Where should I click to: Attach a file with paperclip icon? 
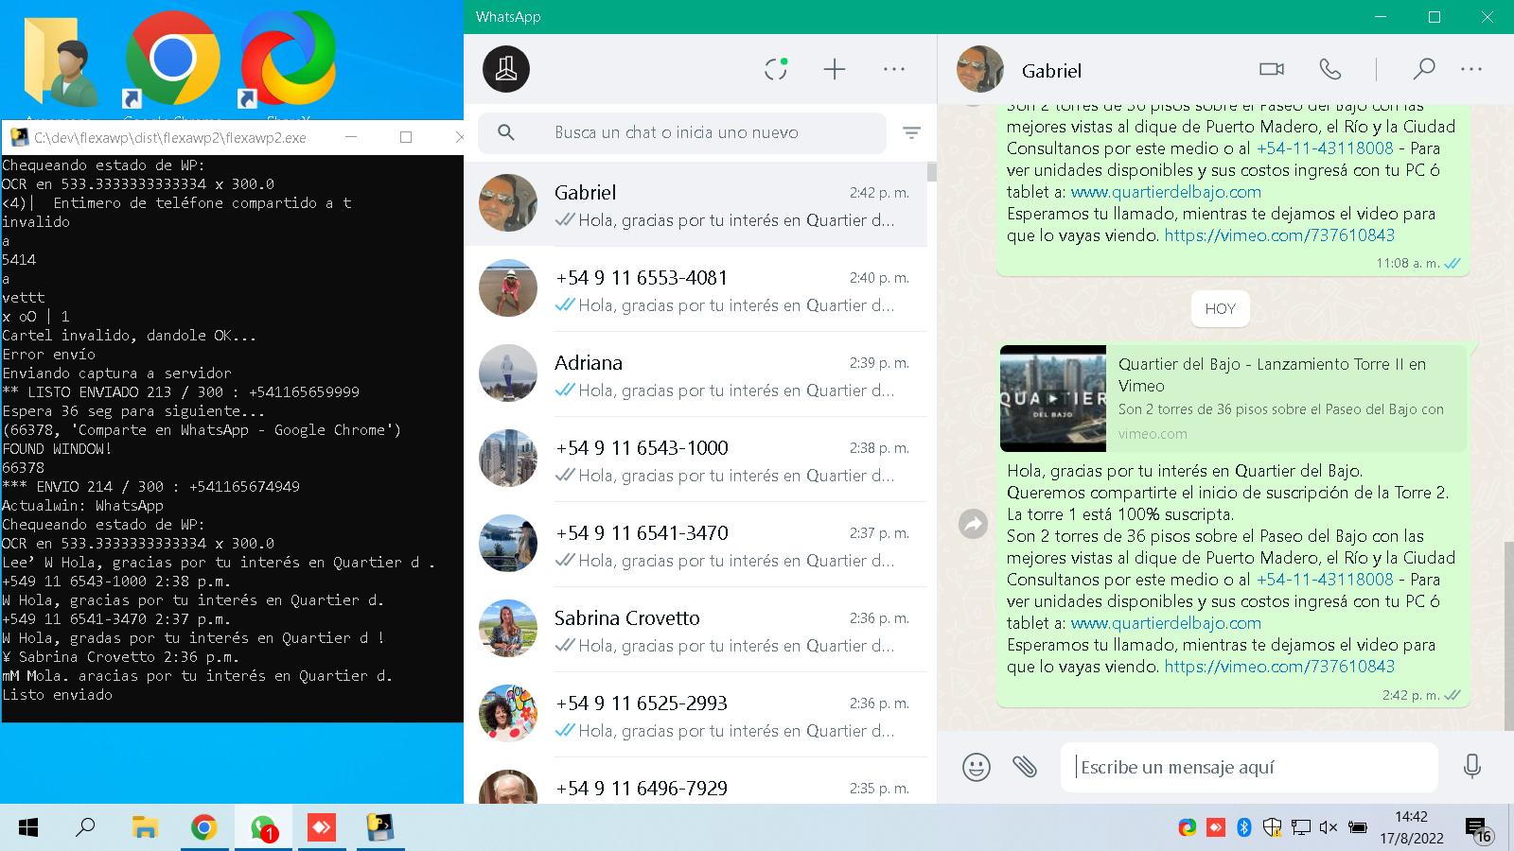click(x=1025, y=766)
